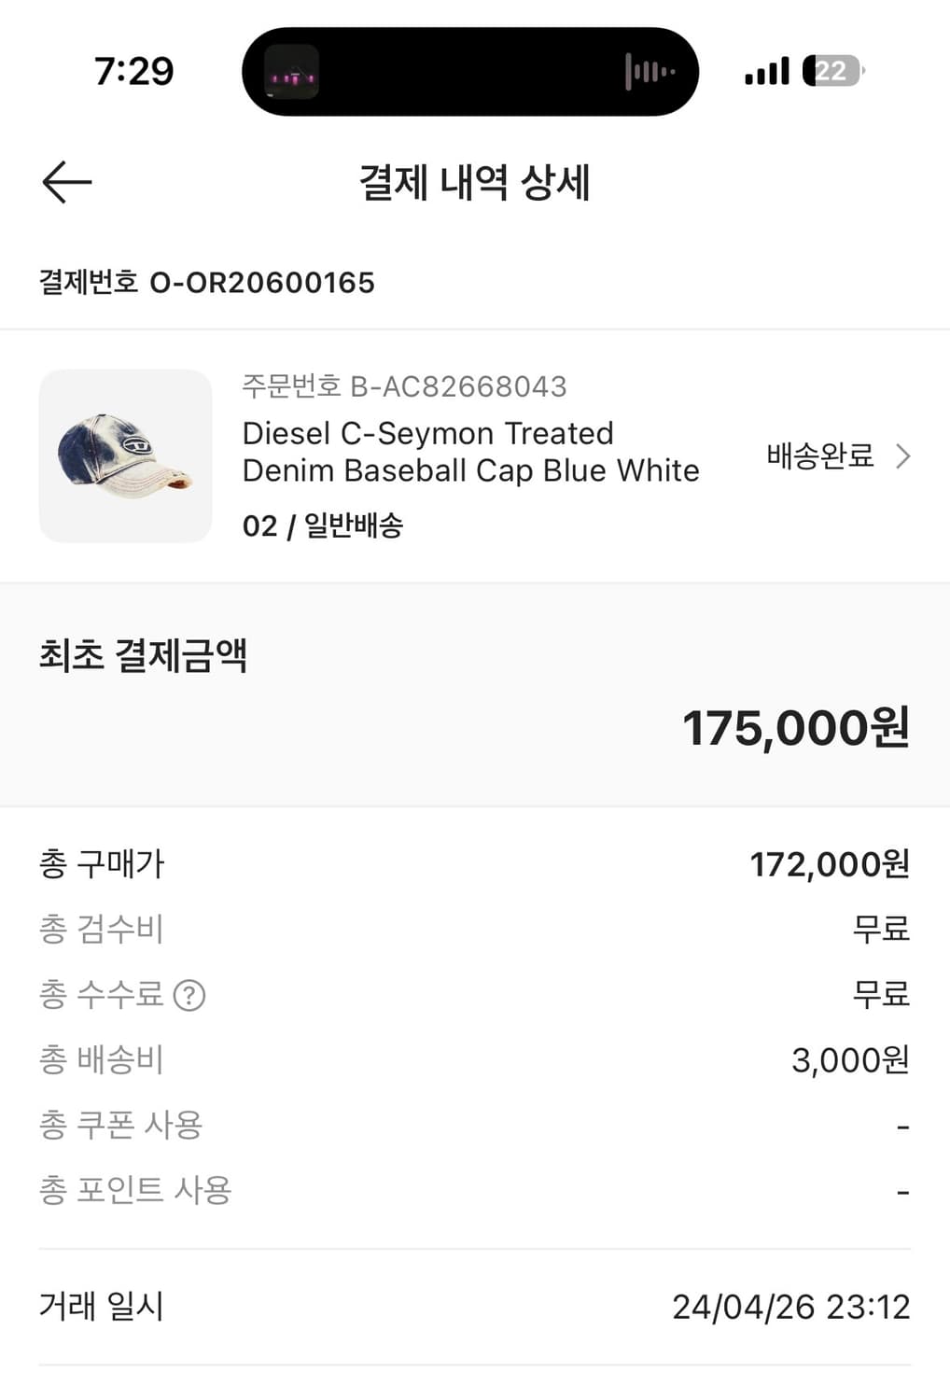The image size is (950, 1400).
Task: Tap the 총 구매가 label
Action: pos(102,864)
